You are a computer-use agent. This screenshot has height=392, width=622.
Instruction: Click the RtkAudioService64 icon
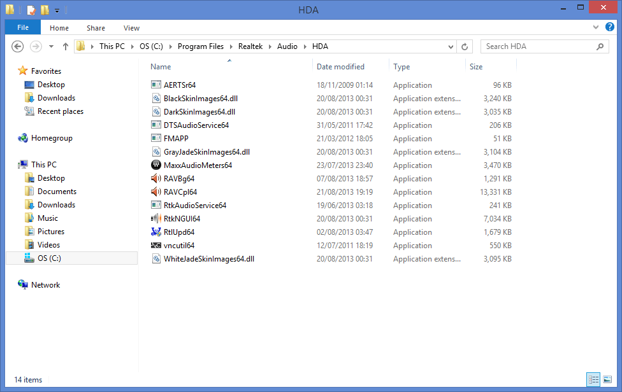[156, 205]
